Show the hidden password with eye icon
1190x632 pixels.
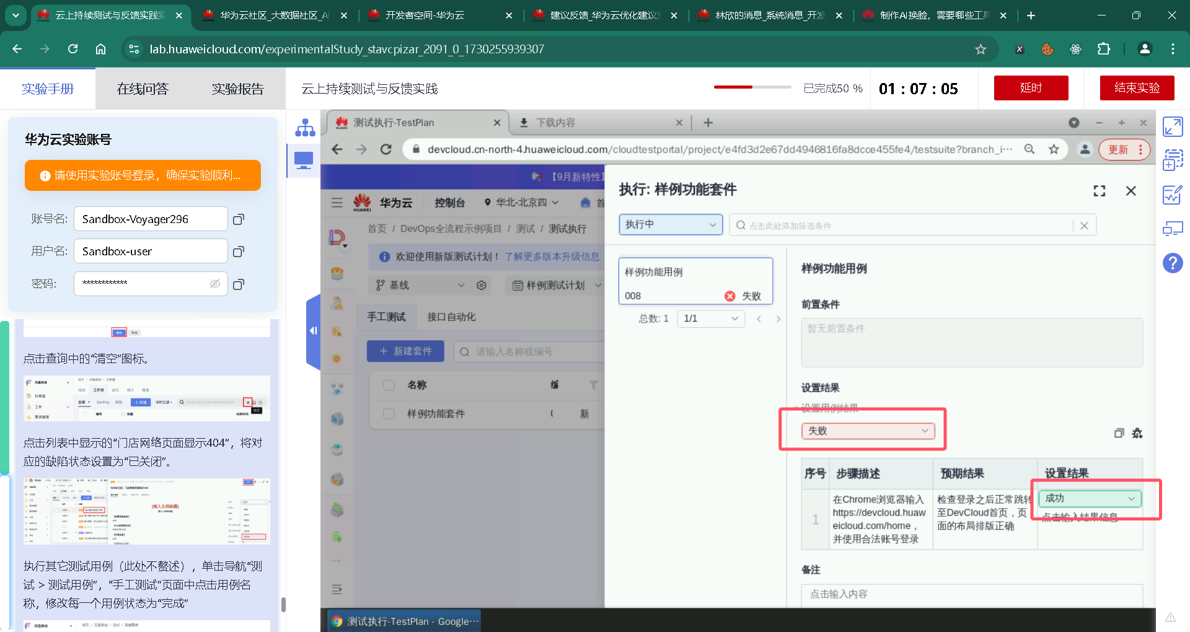click(215, 284)
